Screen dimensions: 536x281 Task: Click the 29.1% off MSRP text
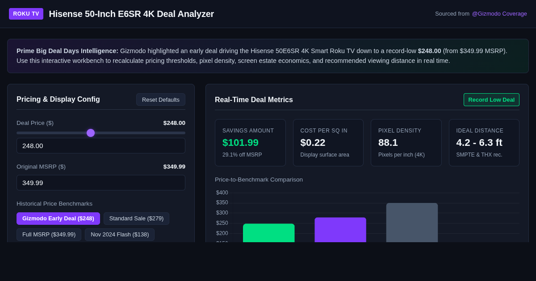(242, 155)
